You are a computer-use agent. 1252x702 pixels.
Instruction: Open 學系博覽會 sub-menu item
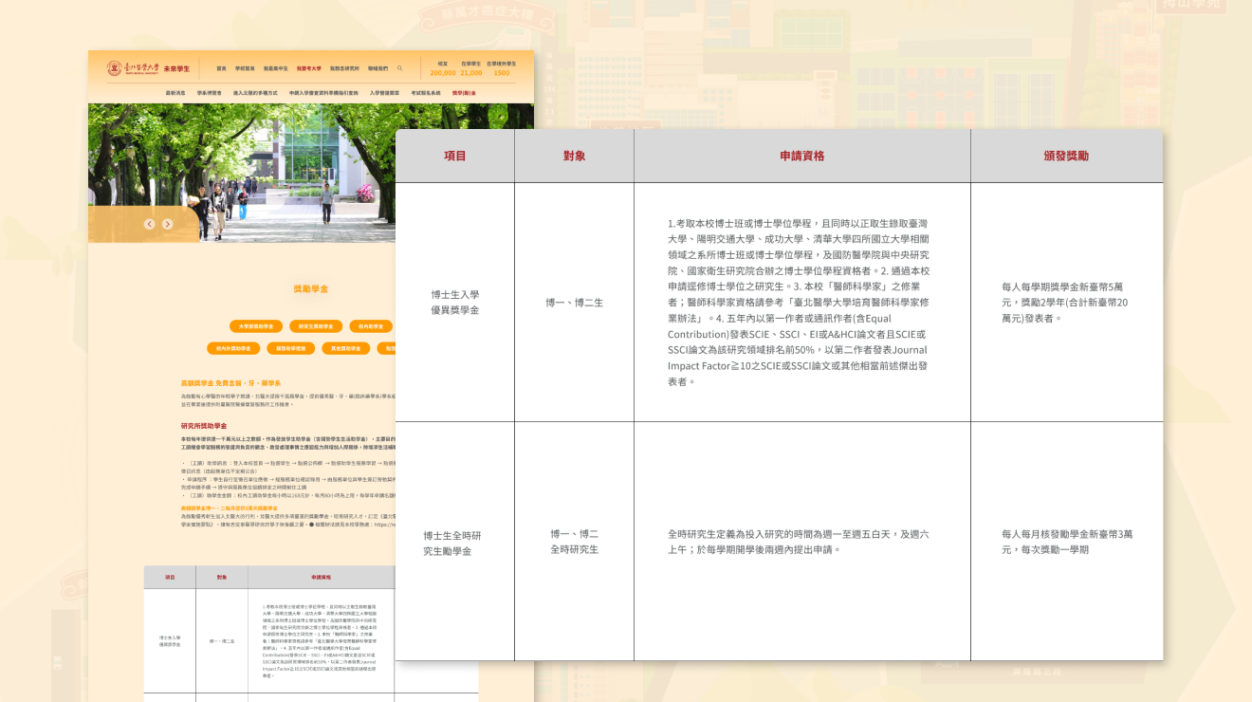210,93
